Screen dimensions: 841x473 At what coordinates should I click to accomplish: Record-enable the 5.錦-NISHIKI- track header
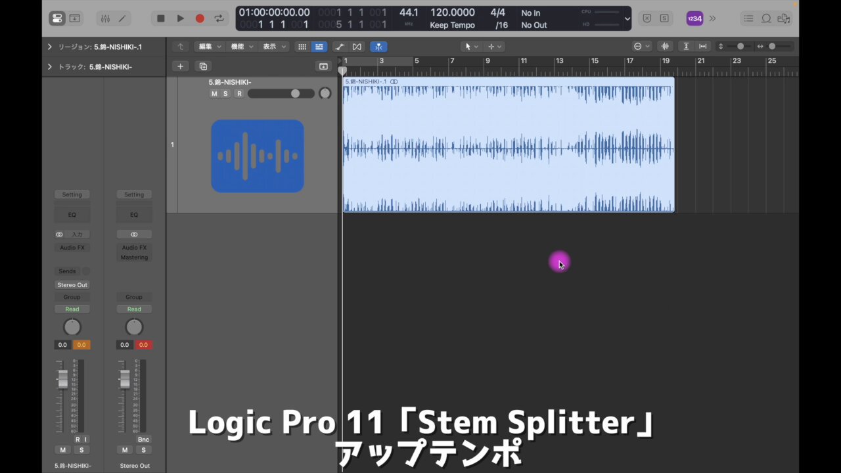coord(239,94)
